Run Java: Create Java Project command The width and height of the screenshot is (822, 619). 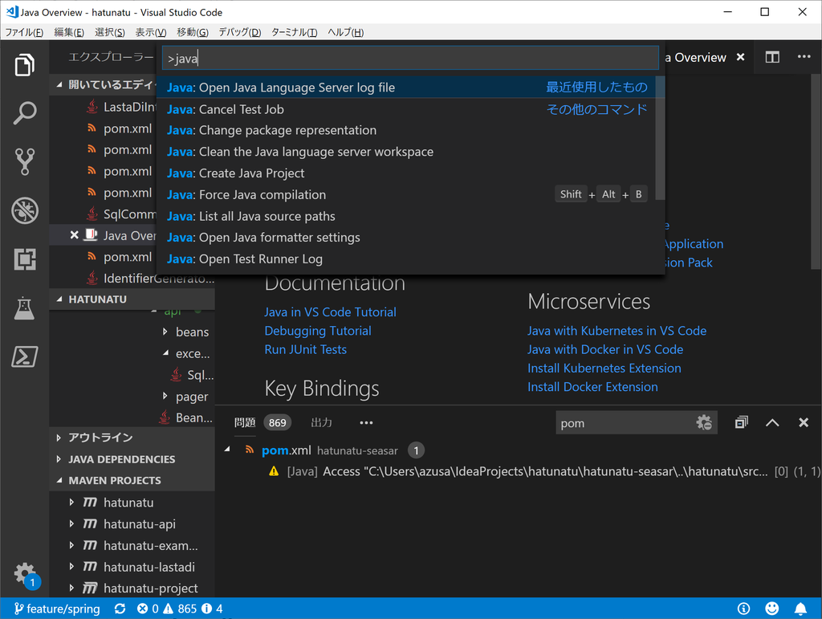(x=406, y=173)
